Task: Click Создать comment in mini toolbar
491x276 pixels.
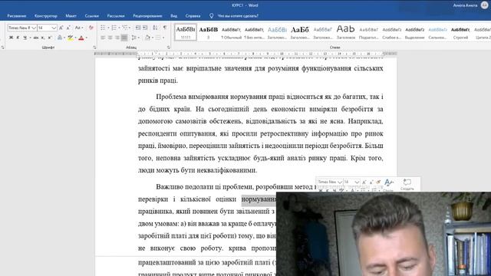Action: coord(407,184)
